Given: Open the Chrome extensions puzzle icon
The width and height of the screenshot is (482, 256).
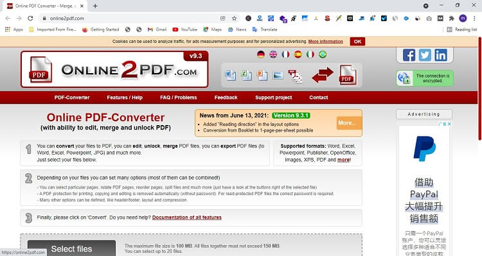Looking at the screenshot, I should coord(452,19).
